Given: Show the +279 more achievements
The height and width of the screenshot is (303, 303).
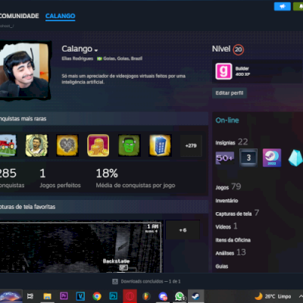Looking at the screenshot, I should [x=191, y=145].
